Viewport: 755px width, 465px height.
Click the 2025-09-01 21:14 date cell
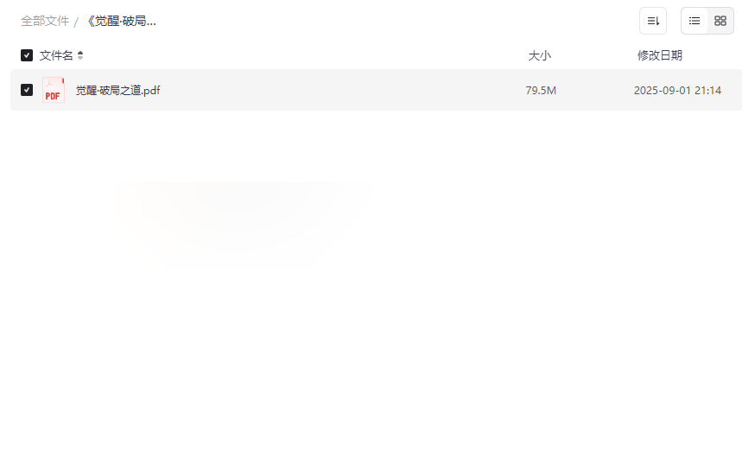click(x=677, y=90)
